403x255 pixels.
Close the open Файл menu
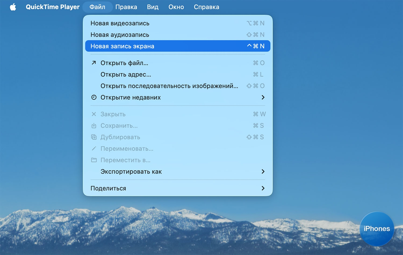click(x=97, y=7)
